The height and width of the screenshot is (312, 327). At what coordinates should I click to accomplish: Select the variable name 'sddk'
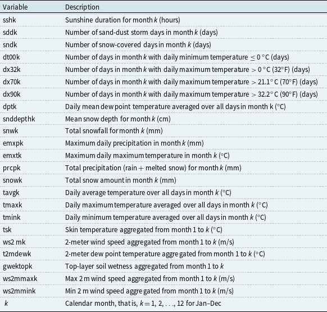[10, 33]
